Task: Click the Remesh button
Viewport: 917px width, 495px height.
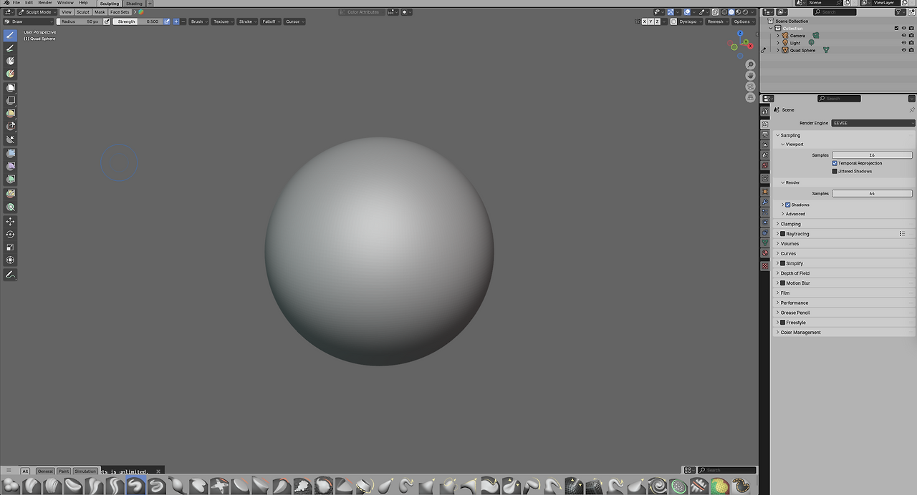Action: [716, 21]
